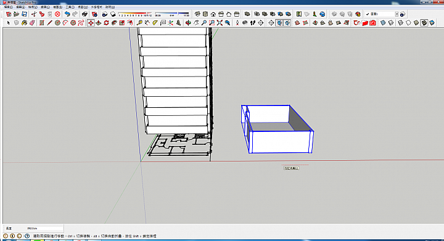The image size is (444, 241).
Task: Click the measurements length input box
Action: (x=45, y=228)
